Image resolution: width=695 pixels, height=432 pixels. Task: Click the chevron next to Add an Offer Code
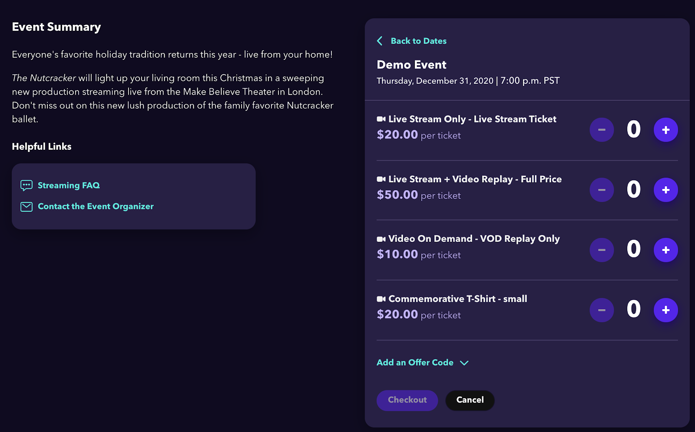tap(463, 363)
